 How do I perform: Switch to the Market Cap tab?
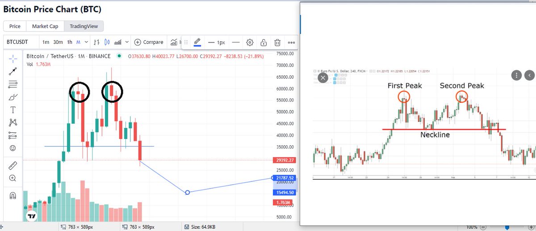[x=45, y=26]
